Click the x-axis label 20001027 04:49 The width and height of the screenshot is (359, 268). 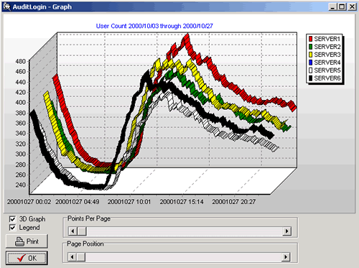click(x=78, y=202)
